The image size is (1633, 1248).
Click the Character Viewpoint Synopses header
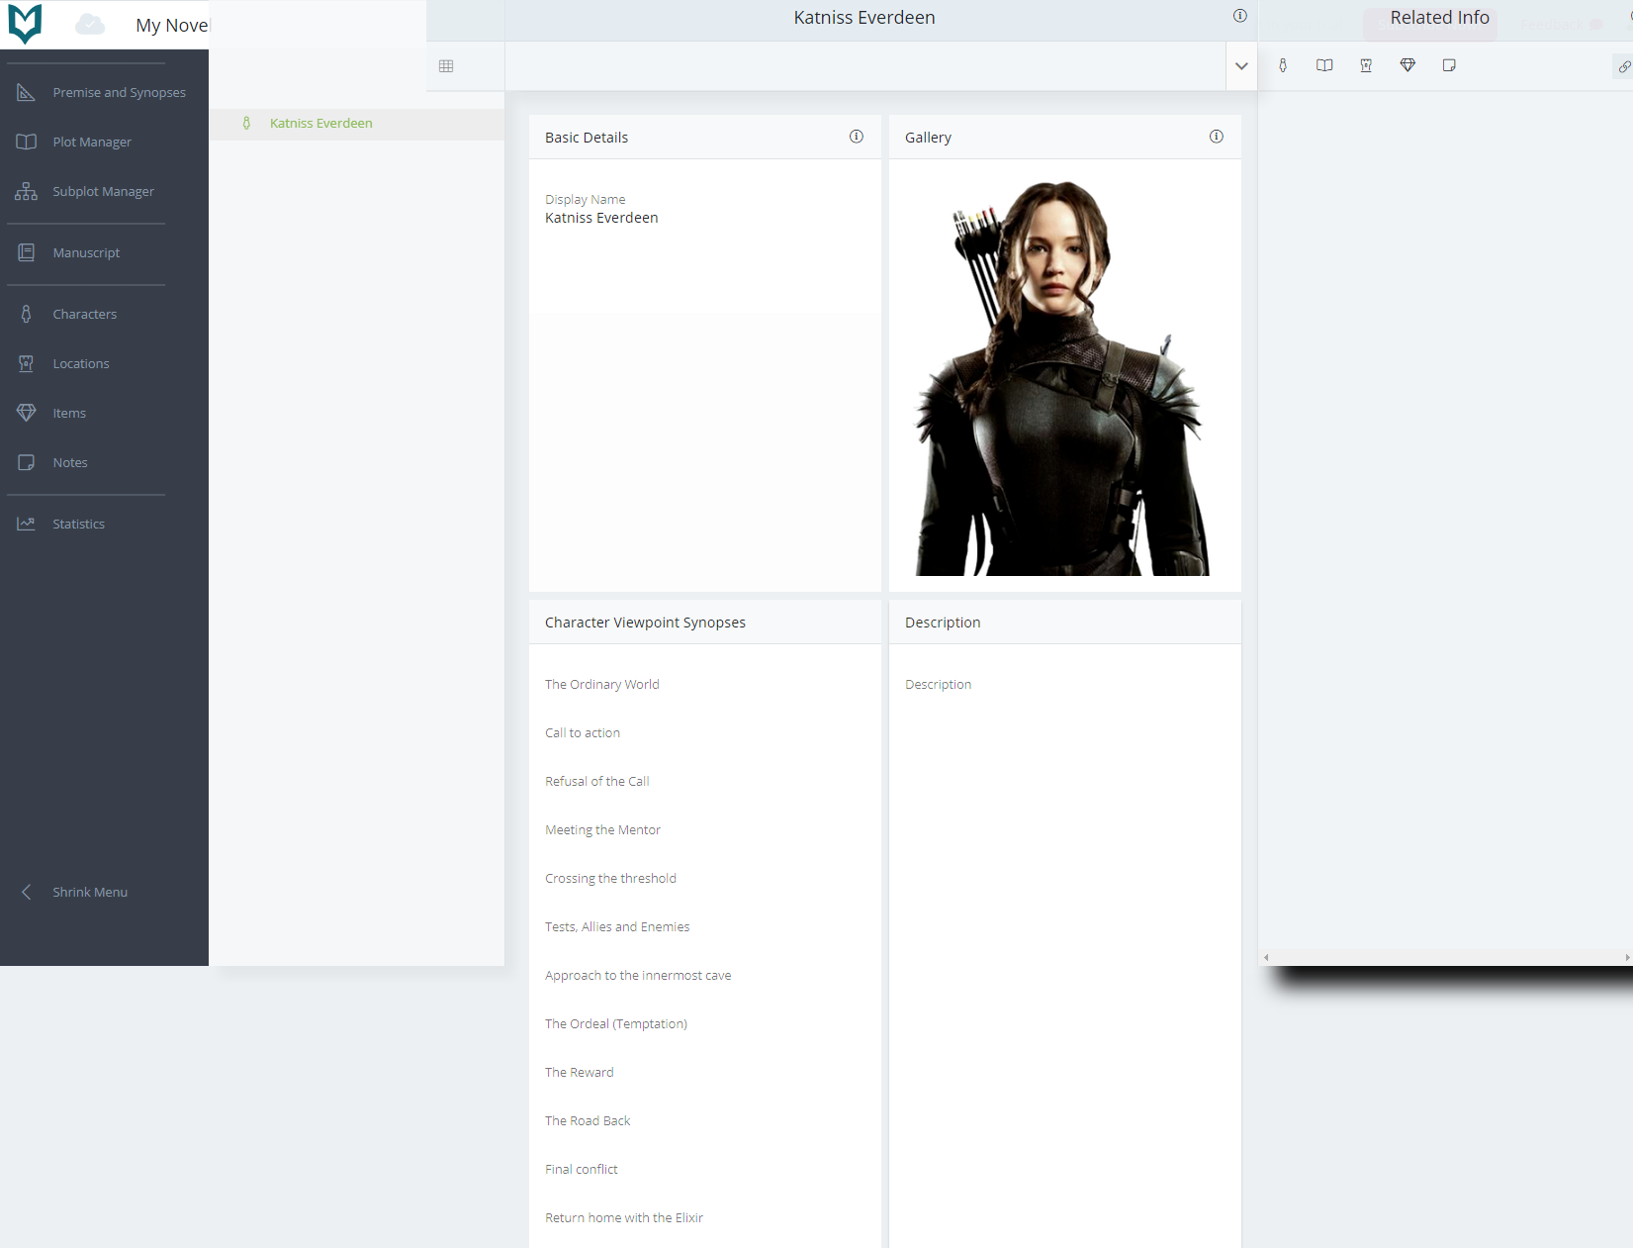click(x=645, y=623)
